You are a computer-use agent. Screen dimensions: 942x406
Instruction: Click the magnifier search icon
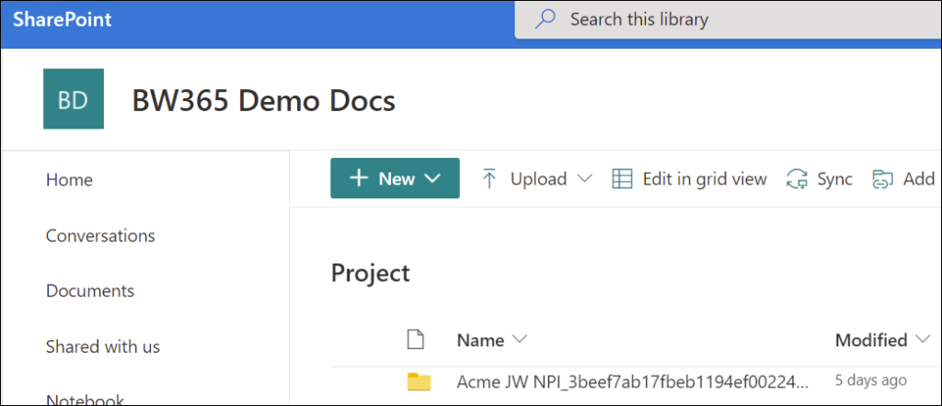546,19
